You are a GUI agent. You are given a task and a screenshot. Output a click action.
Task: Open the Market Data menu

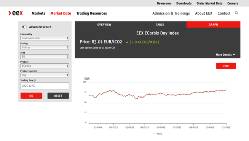pyautogui.click(x=61, y=13)
